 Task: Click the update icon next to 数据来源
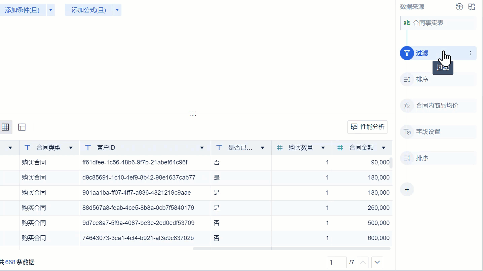click(459, 7)
